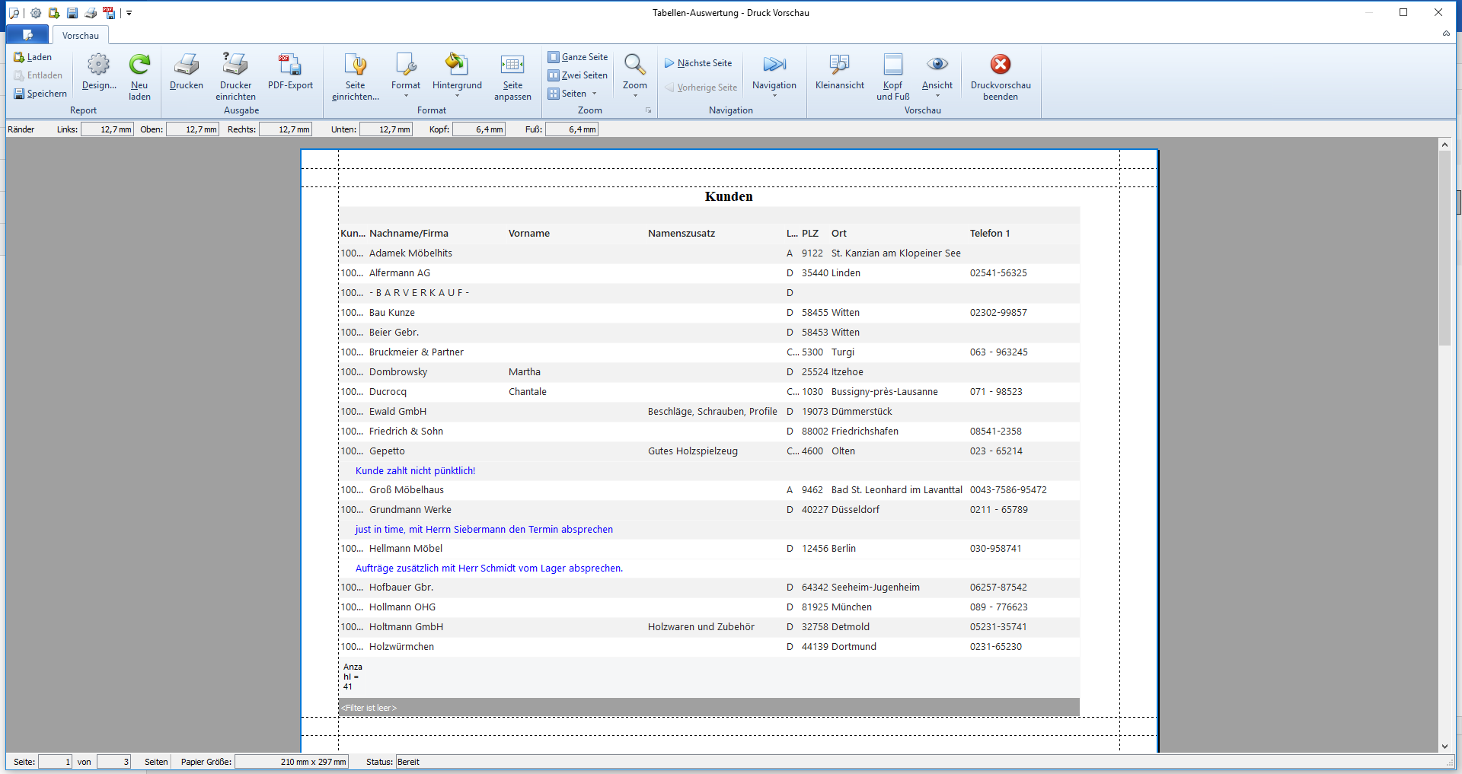Click the Fuß margin input field
This screenshot has height=774, width=1462.
(x=572, y=129)
